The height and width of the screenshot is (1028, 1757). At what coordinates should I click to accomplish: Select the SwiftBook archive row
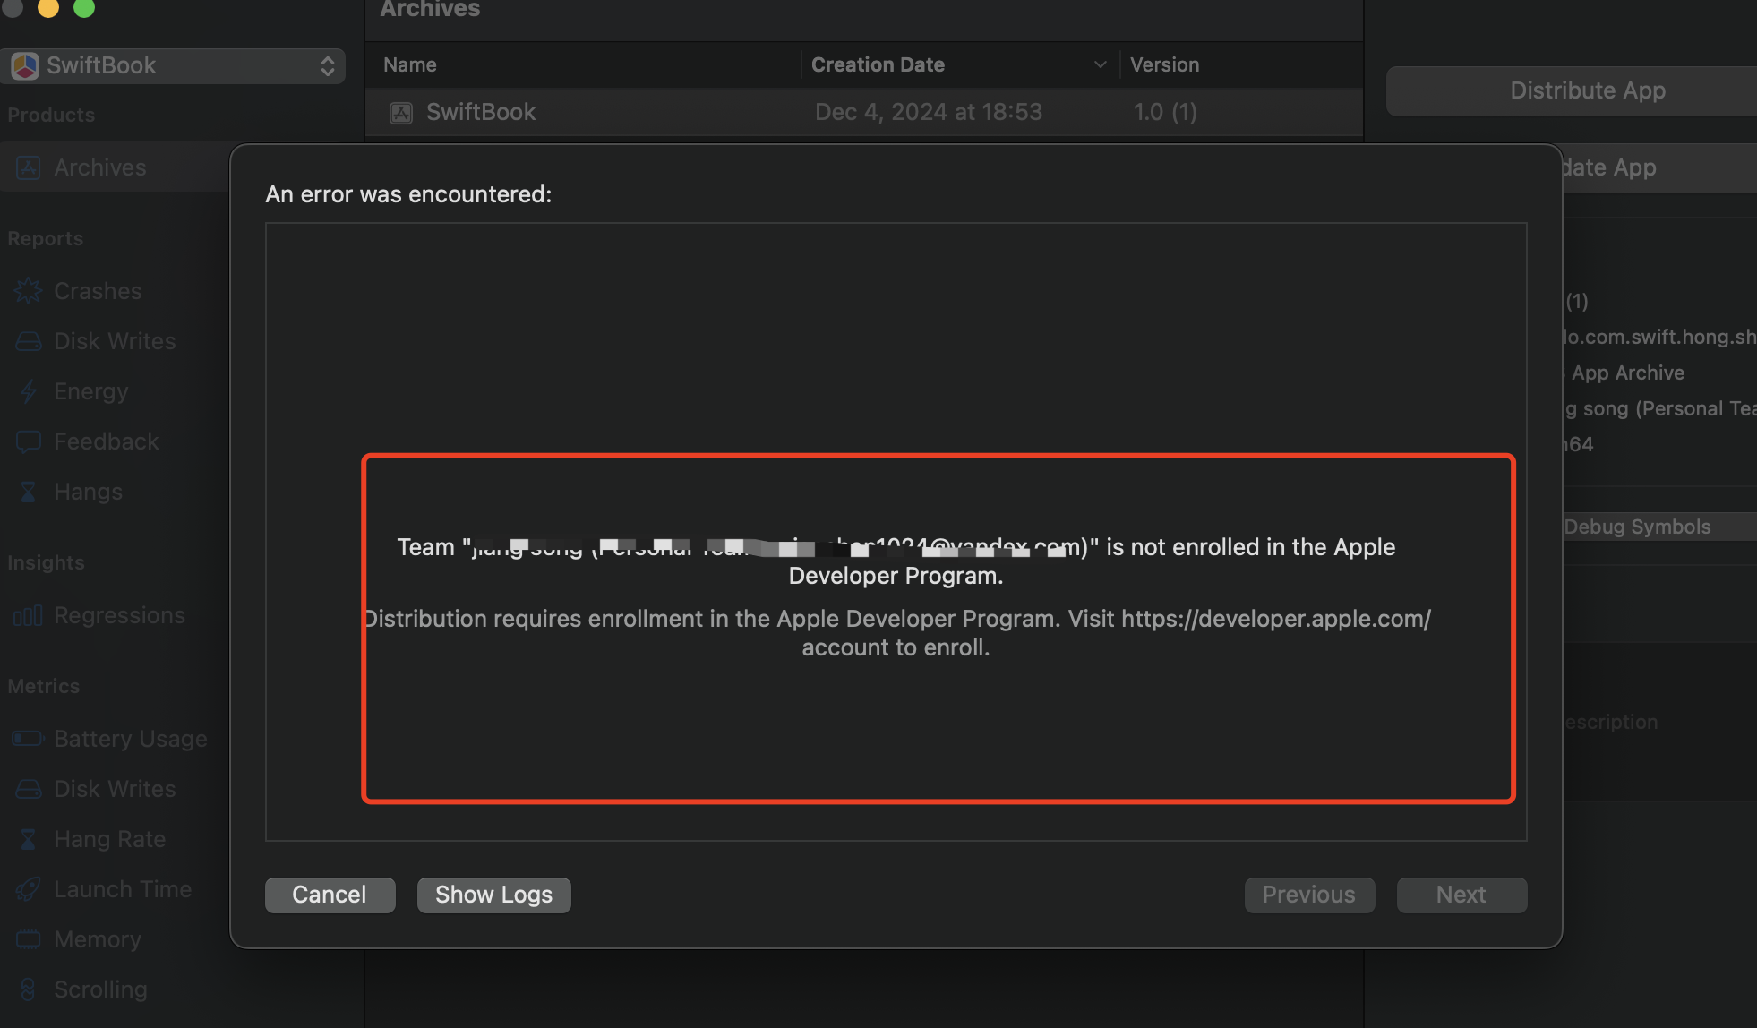pyautogui.click(x=481, y=112)
